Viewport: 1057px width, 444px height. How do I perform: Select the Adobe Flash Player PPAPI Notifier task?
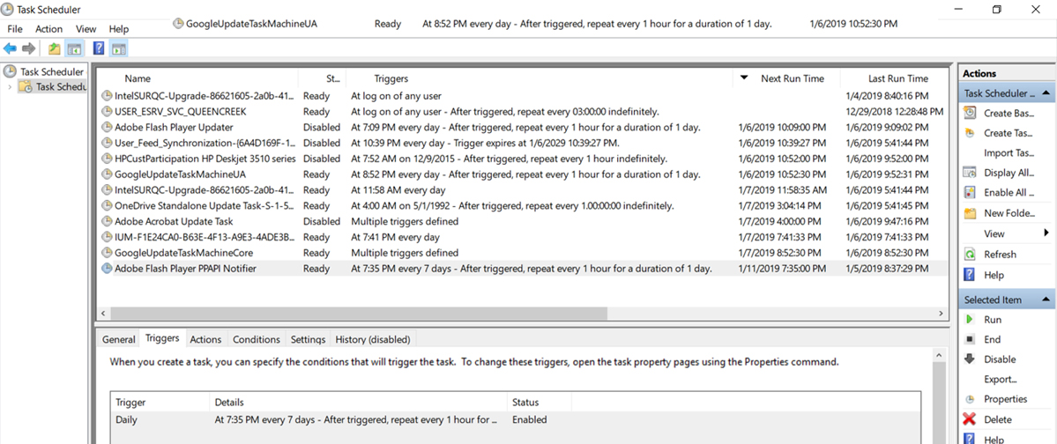[x=523, y=268]
